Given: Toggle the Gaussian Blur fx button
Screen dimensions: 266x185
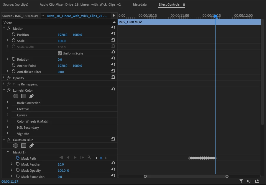Looking at the screenshot, I should coord(9,140).
